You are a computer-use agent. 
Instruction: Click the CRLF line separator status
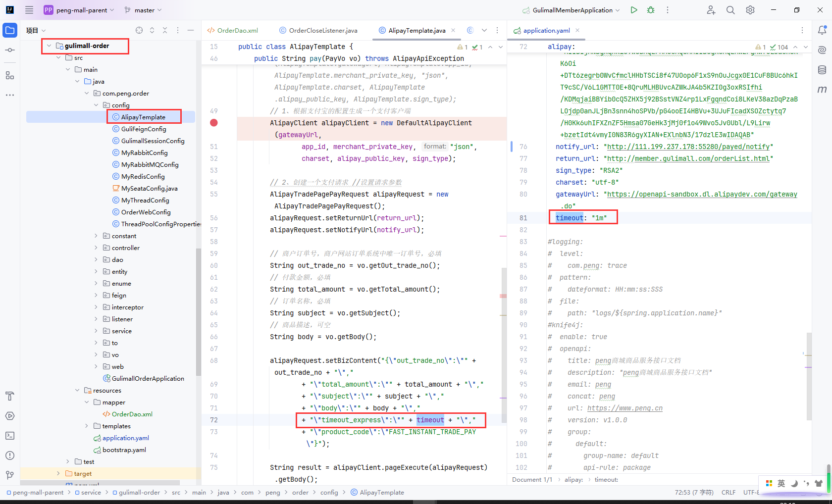[x=728, y=492]
